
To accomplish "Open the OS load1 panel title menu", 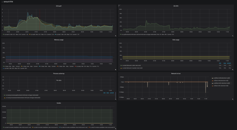I will [59, 6].
